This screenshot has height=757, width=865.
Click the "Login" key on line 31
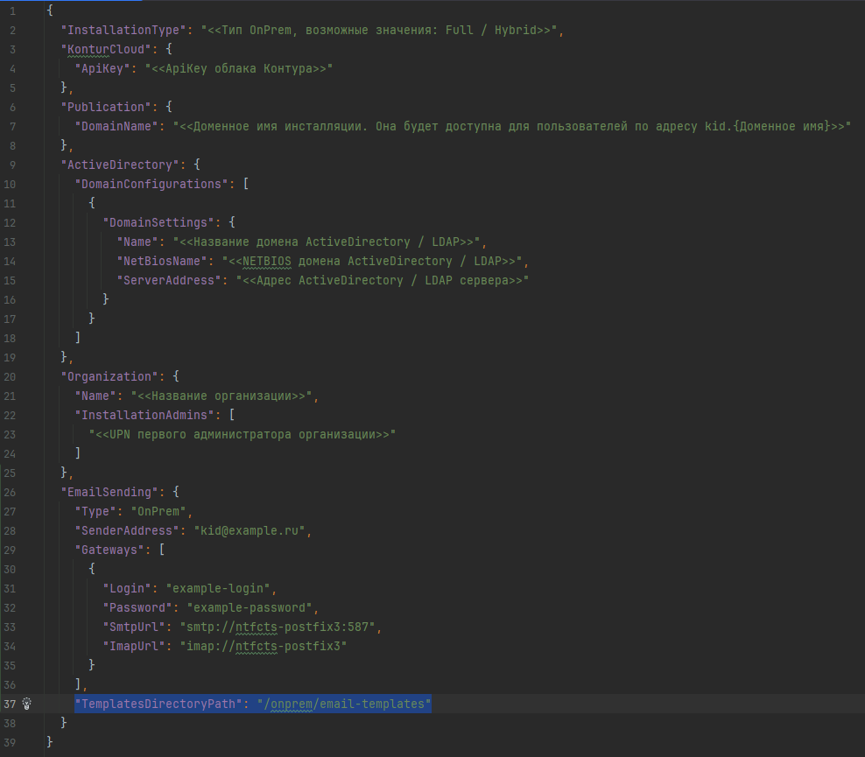127,588
